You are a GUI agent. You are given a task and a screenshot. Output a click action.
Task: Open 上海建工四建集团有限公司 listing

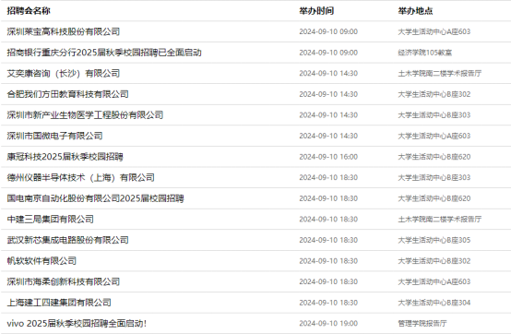(59, 303)
